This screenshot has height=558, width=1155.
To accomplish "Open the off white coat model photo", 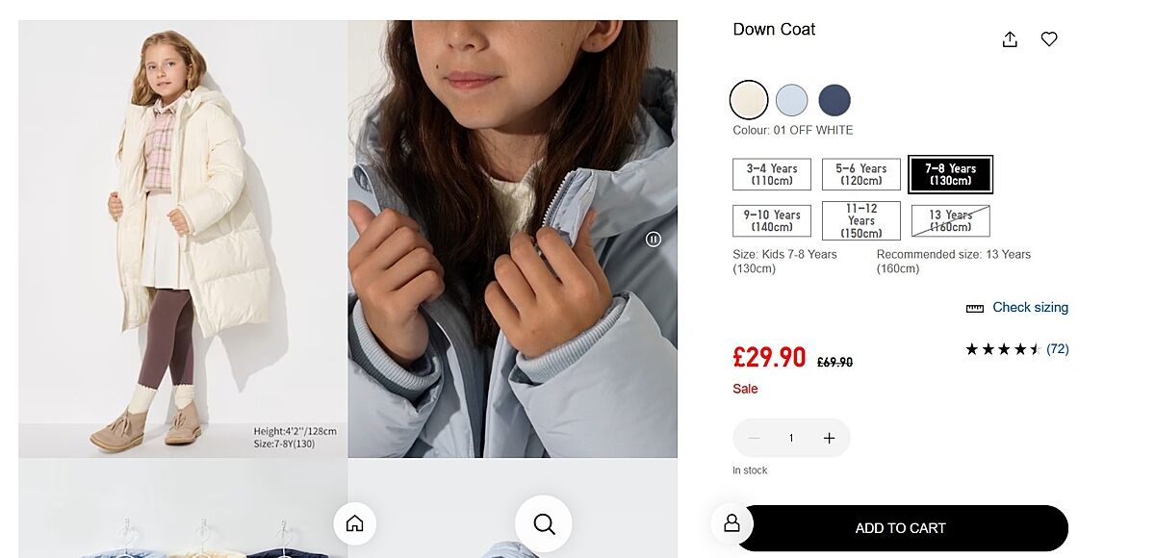I will click(x=183, y=239).
